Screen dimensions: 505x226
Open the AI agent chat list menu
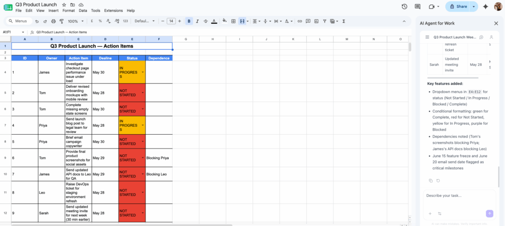click(428, 37)
